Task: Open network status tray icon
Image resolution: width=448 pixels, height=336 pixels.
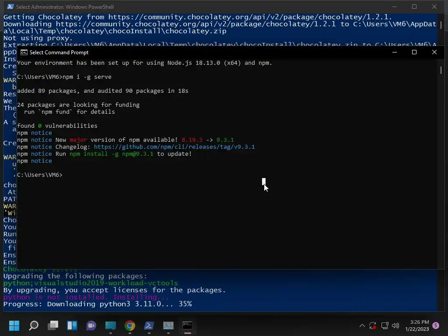Action: click(385, 325)
